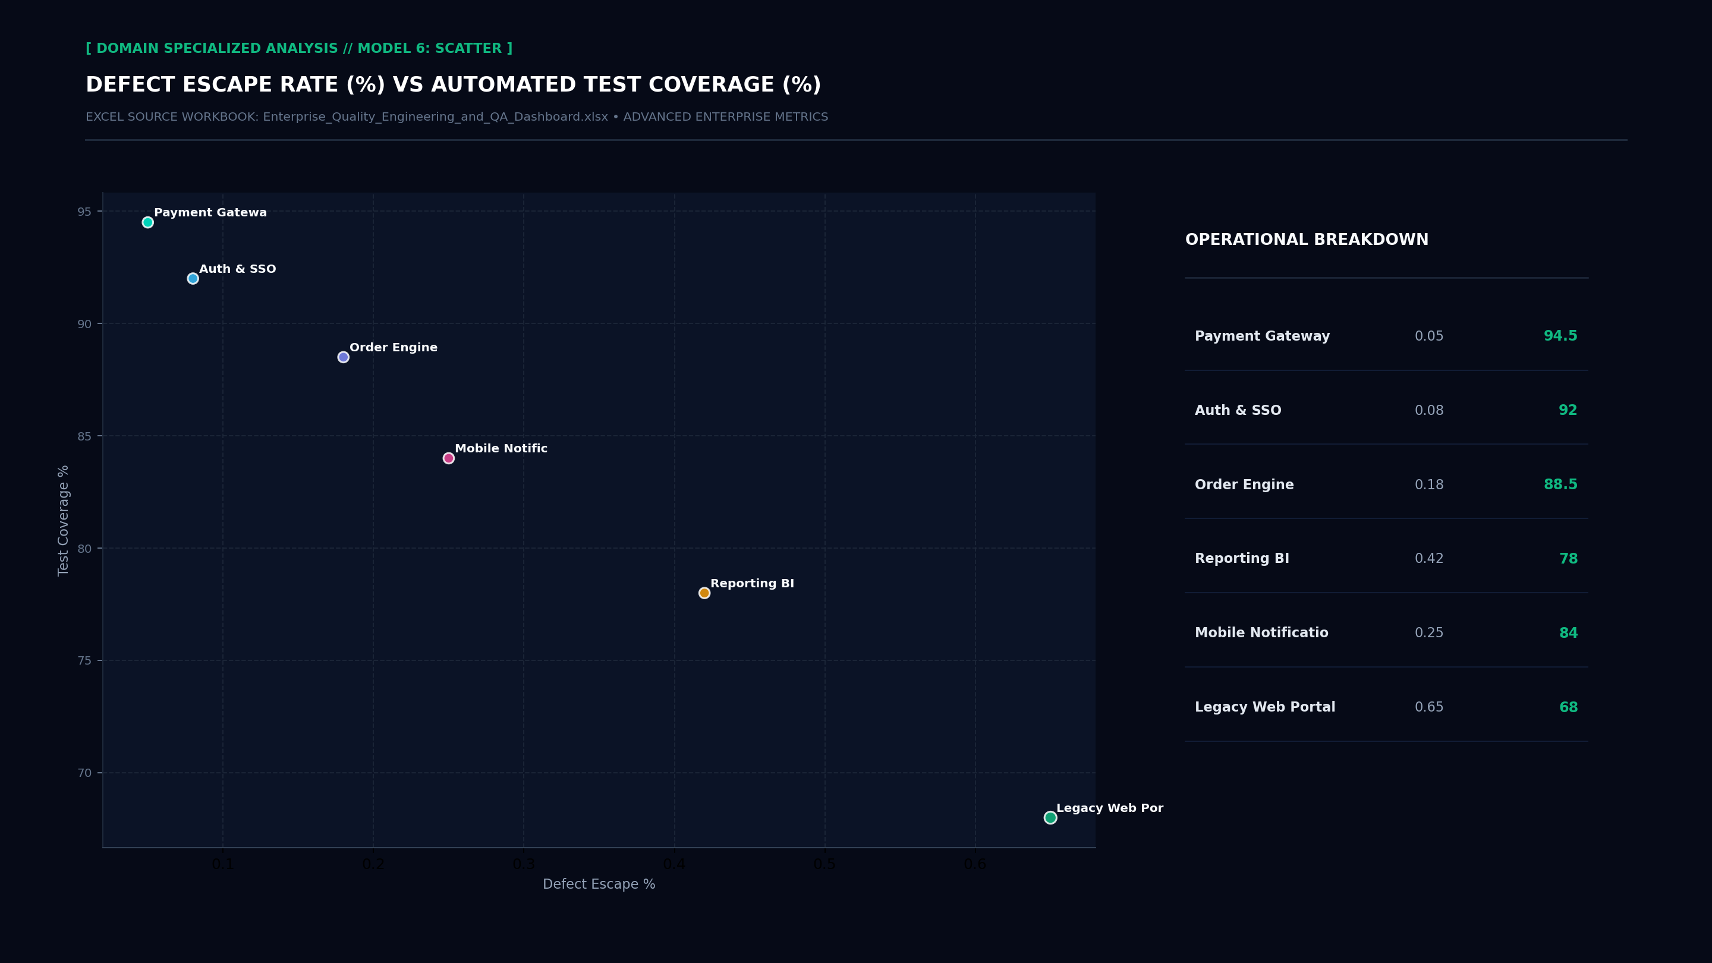Select the green 68 coverage value
Image resolution: width=1712 pixels, height=963 pixels.
pos(1569,707)
